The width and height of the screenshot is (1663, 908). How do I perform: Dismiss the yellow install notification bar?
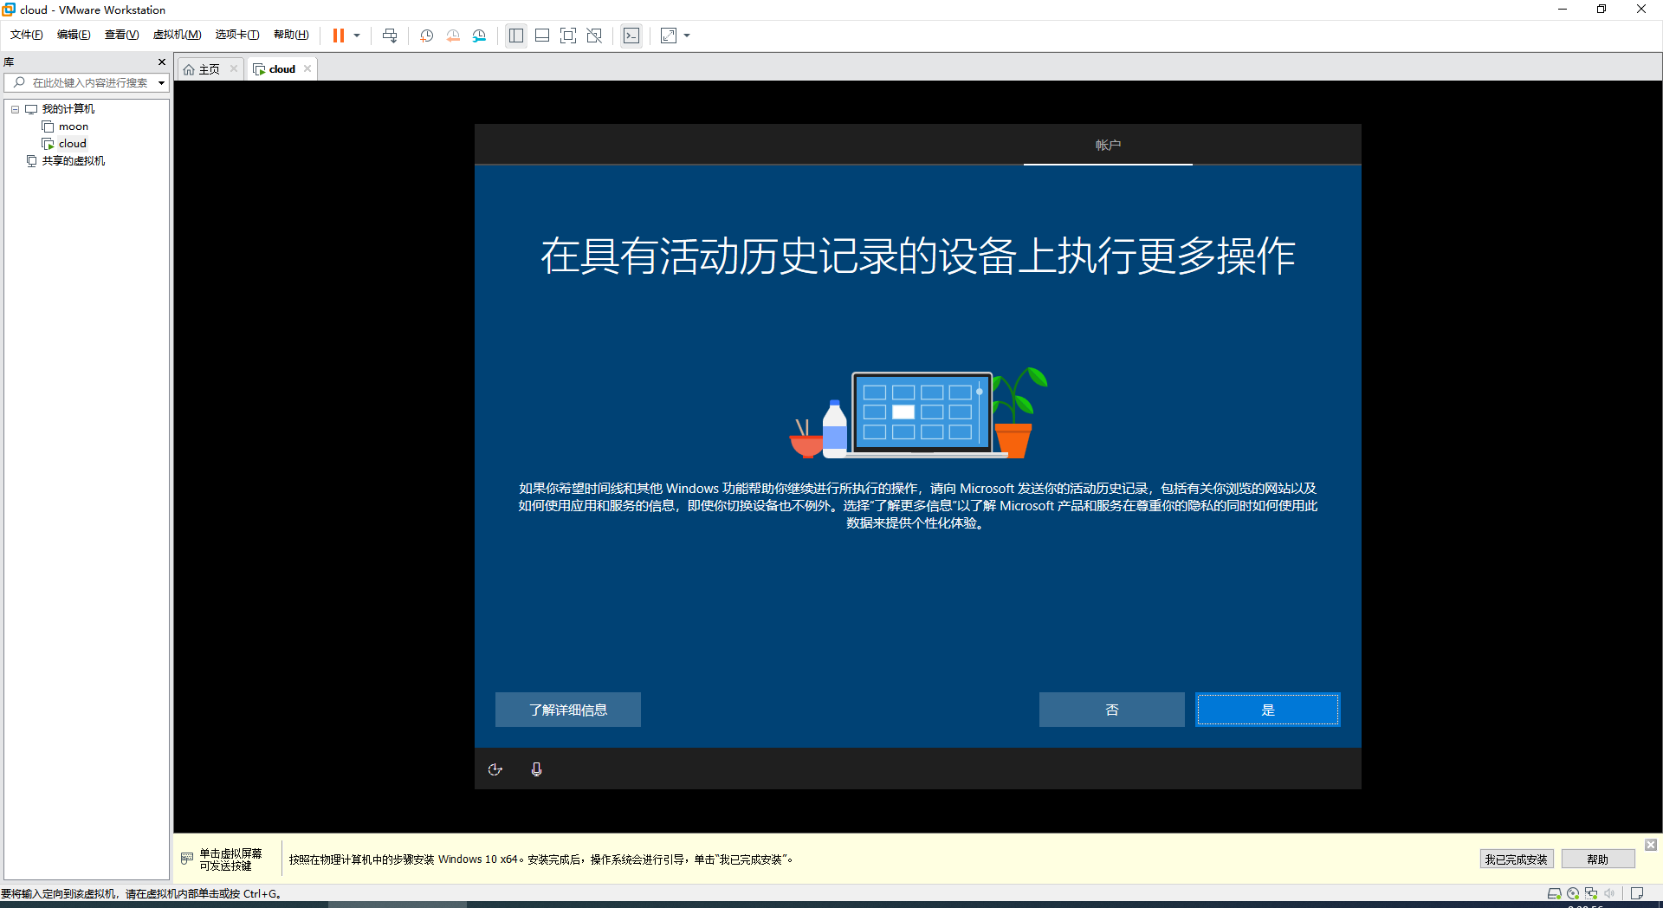pyautogui.click(x=1651, y=845)
